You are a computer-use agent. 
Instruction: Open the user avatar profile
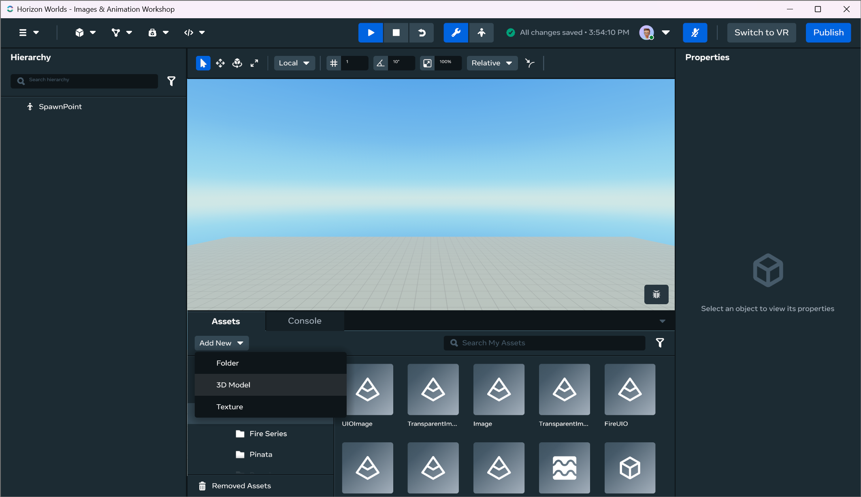(646, 32)
